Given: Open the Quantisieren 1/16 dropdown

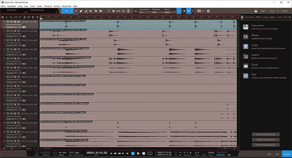Looking at the screenshot, I should (x=144, y=12).
